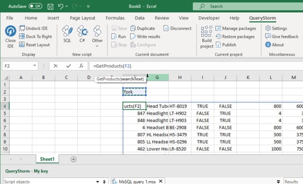Viewport: 303px width, 184px height.
Task: Select the Sheet1 tab
Action: [x=47, y=159]
